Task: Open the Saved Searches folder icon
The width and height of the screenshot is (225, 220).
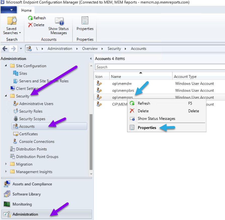Action: (12, 21)
